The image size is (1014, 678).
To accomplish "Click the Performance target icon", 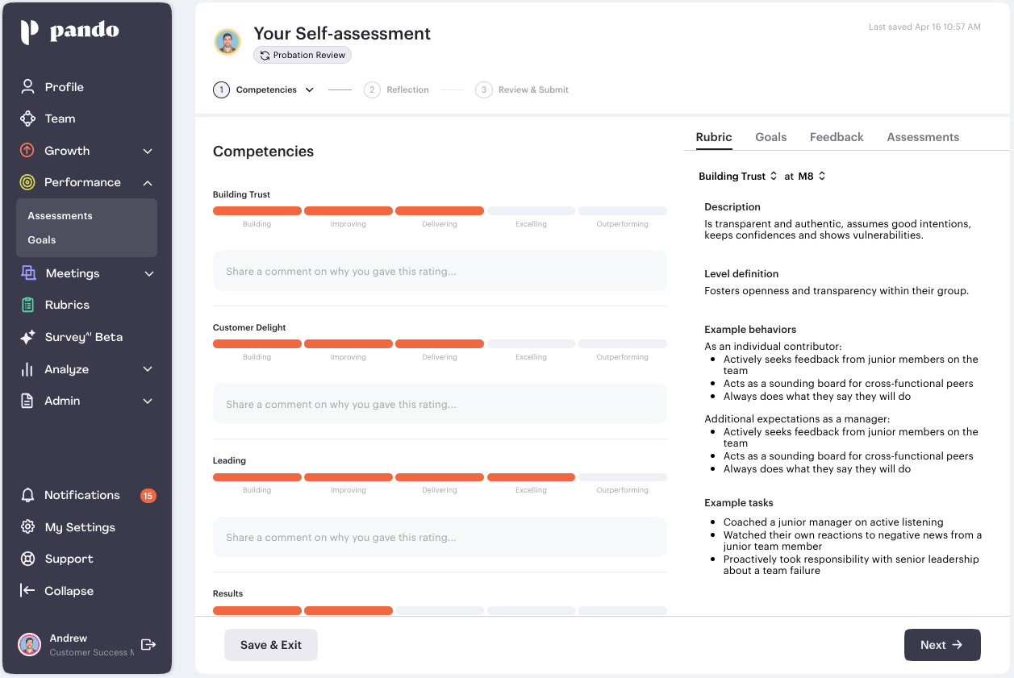I will pyautogui.click(x=27, y=182).
